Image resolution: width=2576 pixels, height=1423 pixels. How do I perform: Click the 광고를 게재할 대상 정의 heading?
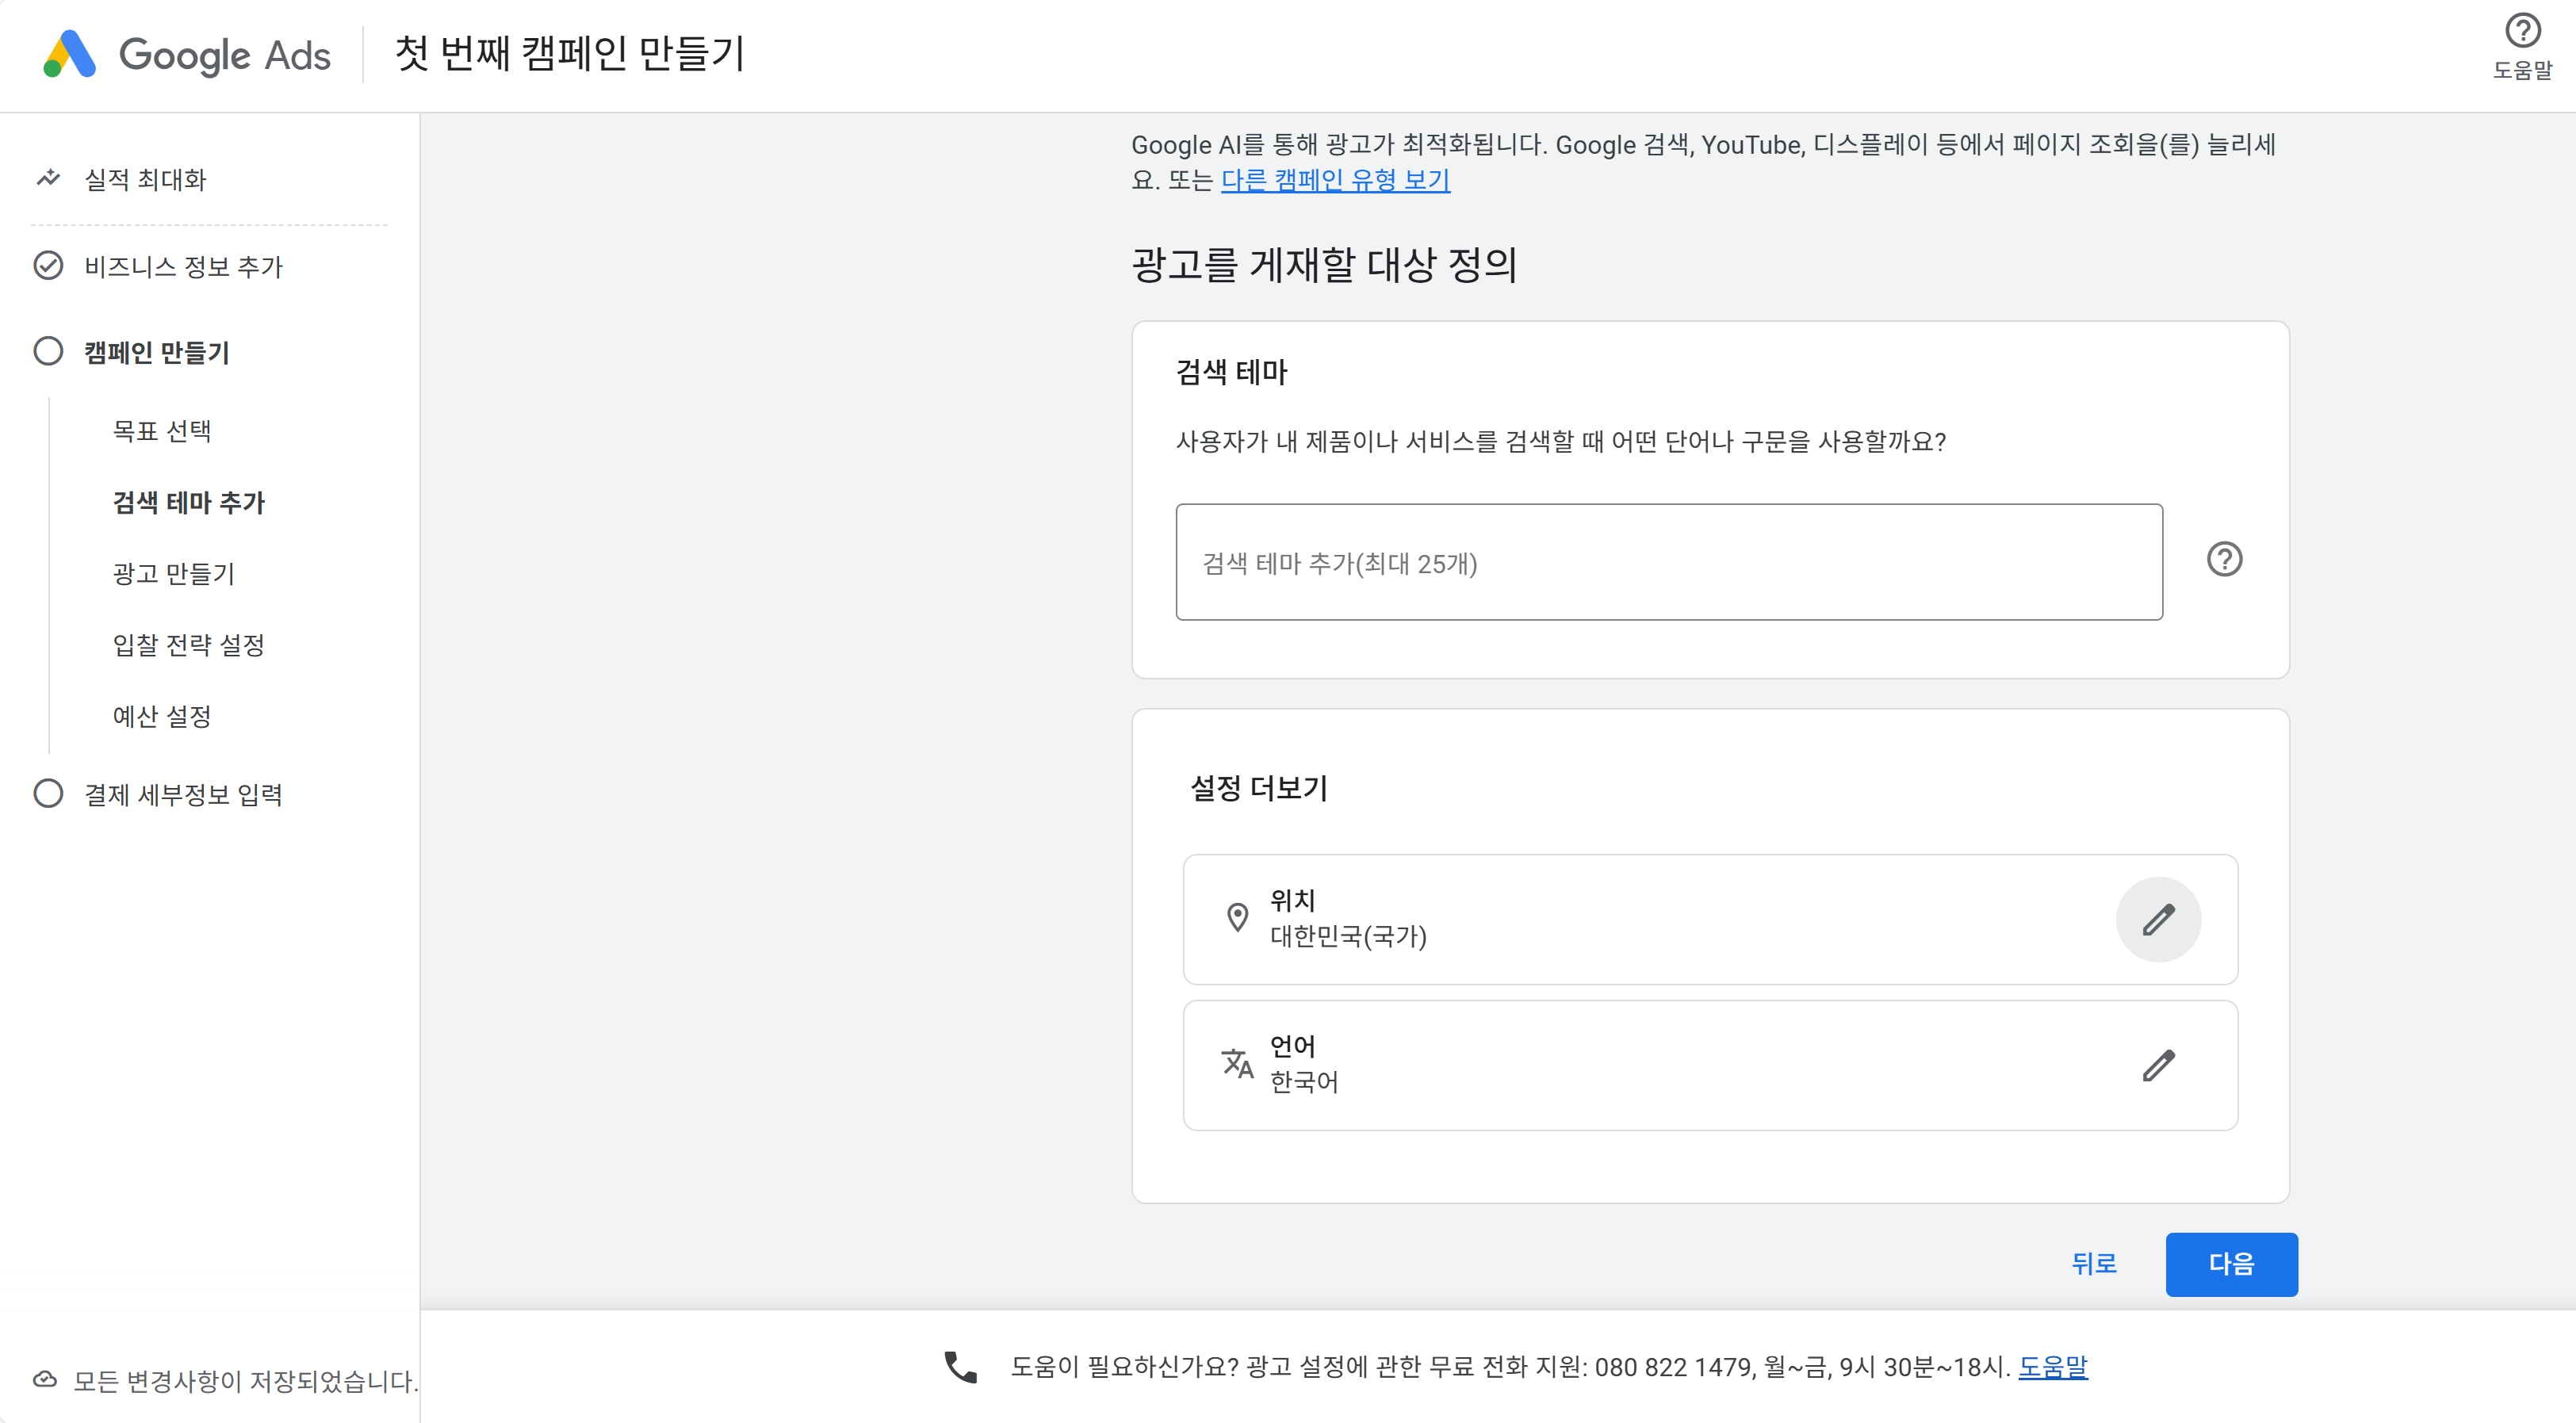[1324, 265]
